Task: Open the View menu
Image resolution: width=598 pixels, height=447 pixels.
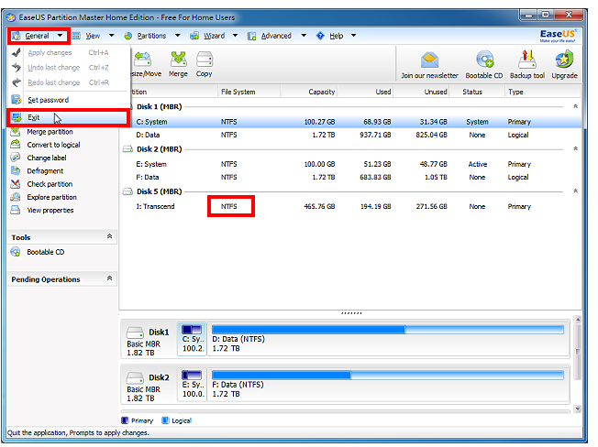Action: coord(93,36)
